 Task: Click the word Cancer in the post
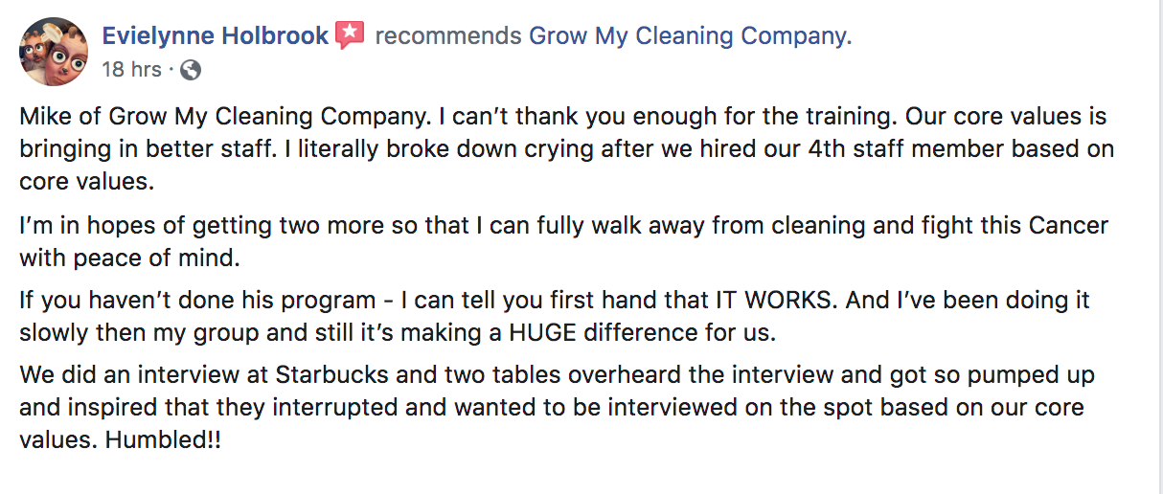pos(1068,227)
